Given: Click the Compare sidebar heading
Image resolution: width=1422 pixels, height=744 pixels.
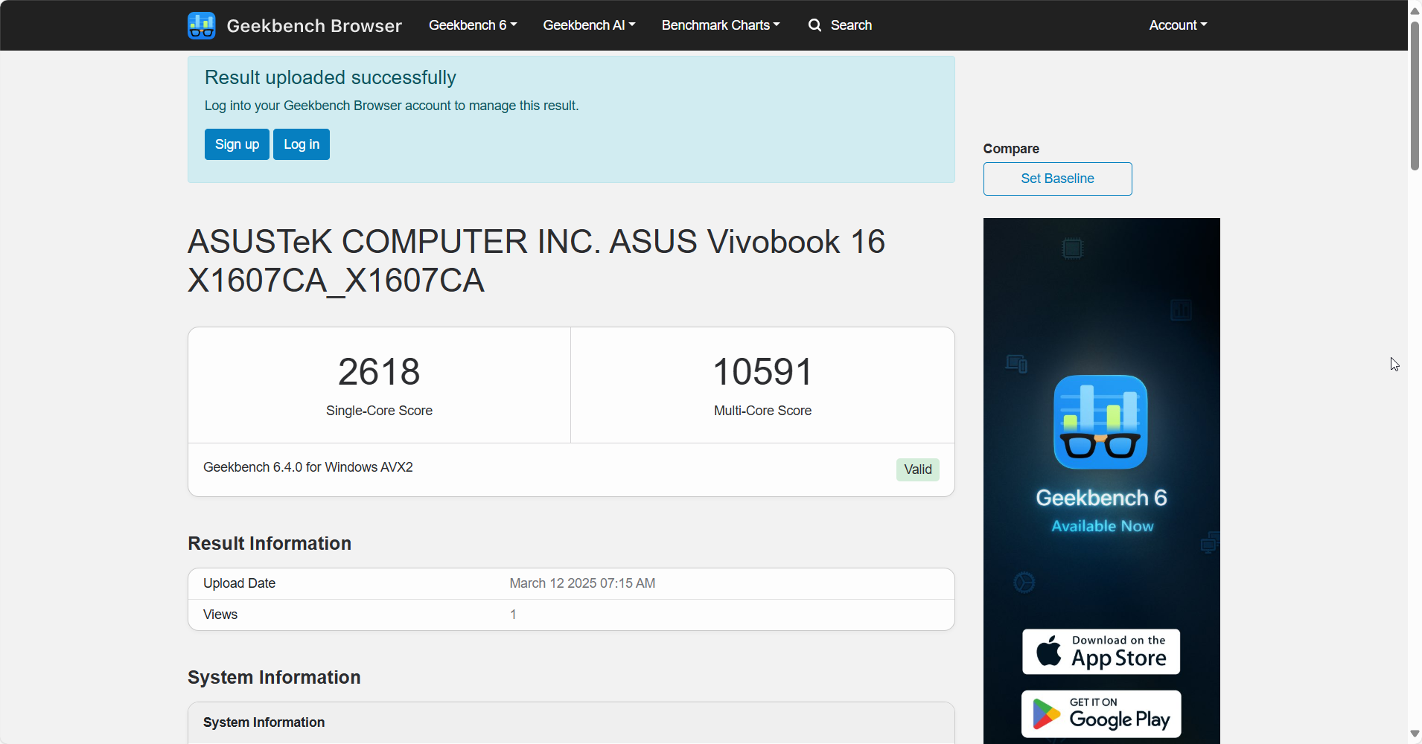Looking at the screenshot, I should point(1011,149).
